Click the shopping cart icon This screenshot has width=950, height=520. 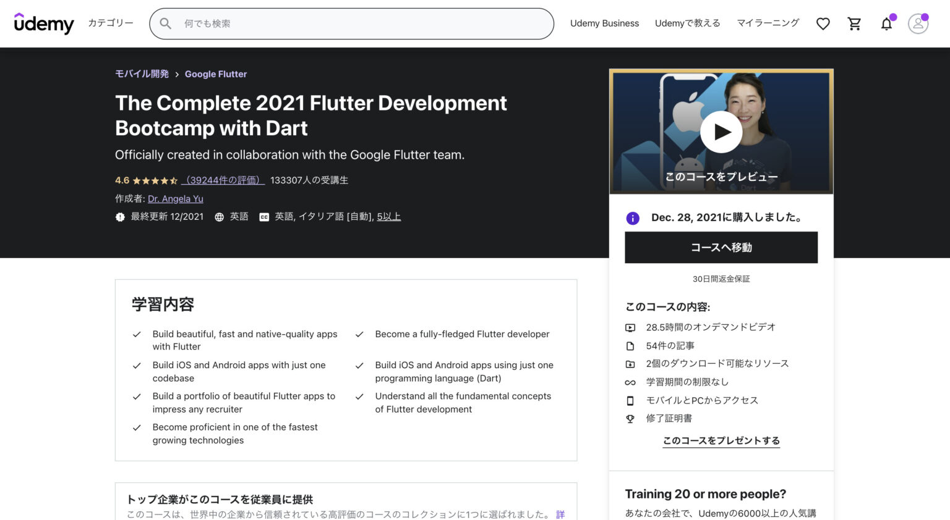pyautogui.click(x=854, y=23)
